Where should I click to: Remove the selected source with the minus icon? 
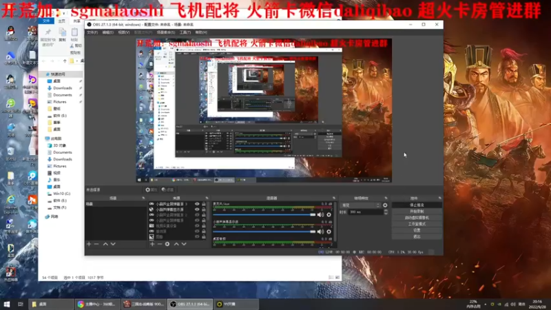[x=160, y=244]
